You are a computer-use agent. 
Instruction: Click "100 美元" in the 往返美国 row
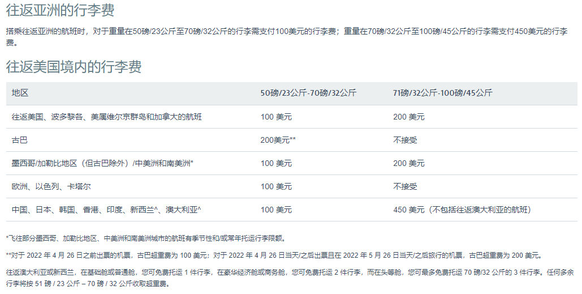coord(276,117)
